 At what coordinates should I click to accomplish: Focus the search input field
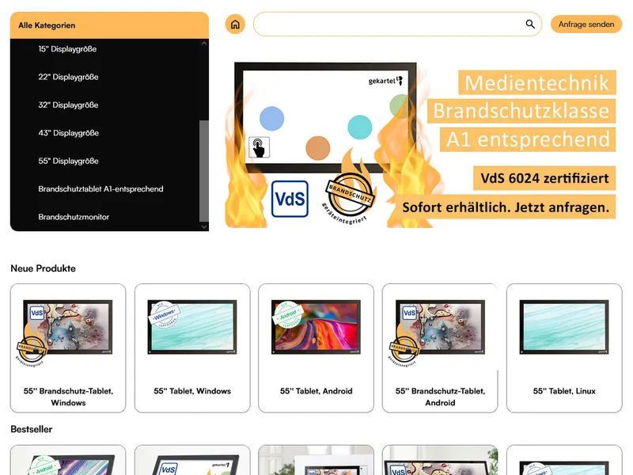(x=388, y=25)
